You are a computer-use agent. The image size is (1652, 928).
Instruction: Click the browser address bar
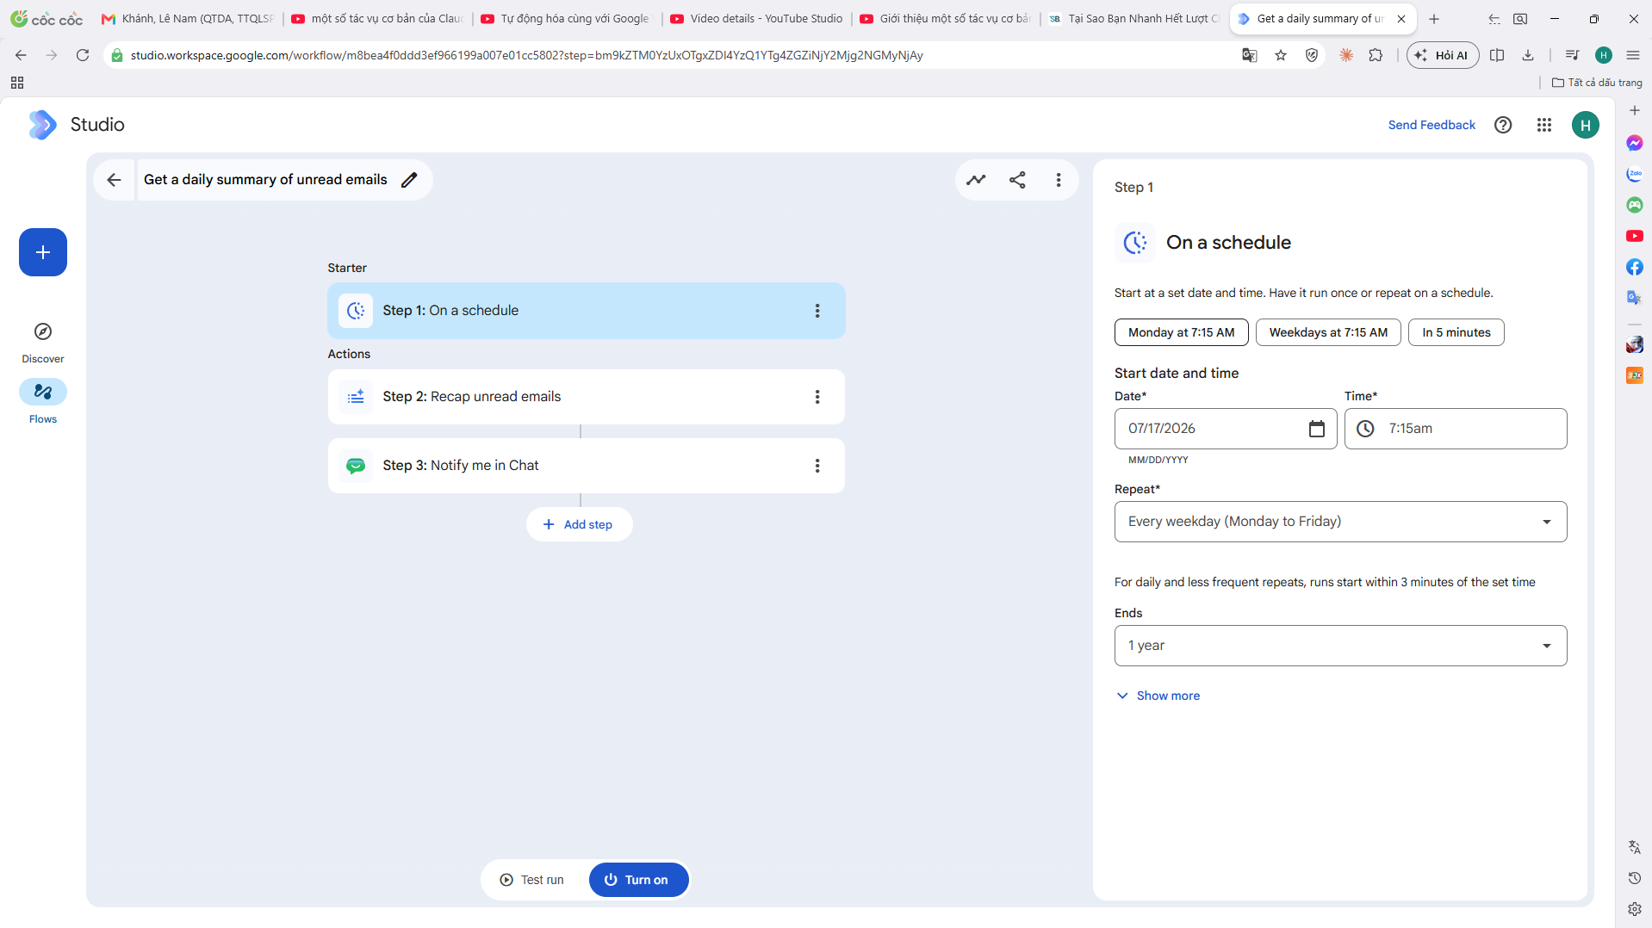[x=672, y=55]
